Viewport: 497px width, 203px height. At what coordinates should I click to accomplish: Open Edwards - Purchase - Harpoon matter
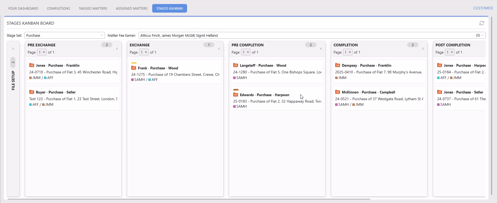coord(265,95)
